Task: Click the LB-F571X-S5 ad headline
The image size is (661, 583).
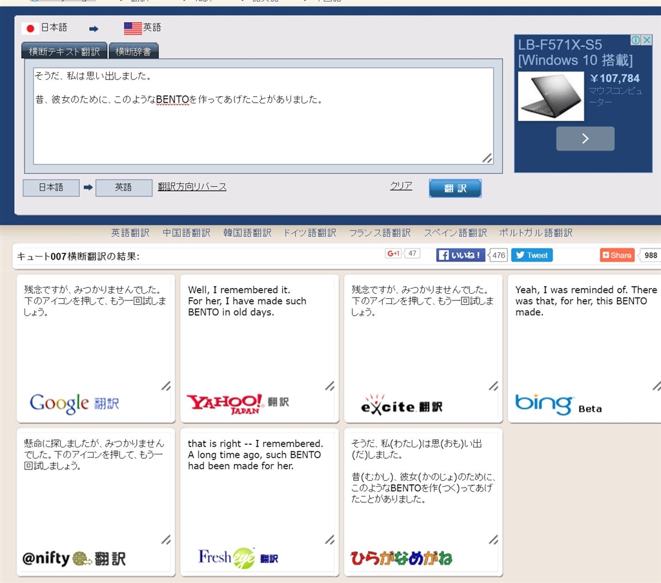Action: pyautogui.click(x=560, y=45)
